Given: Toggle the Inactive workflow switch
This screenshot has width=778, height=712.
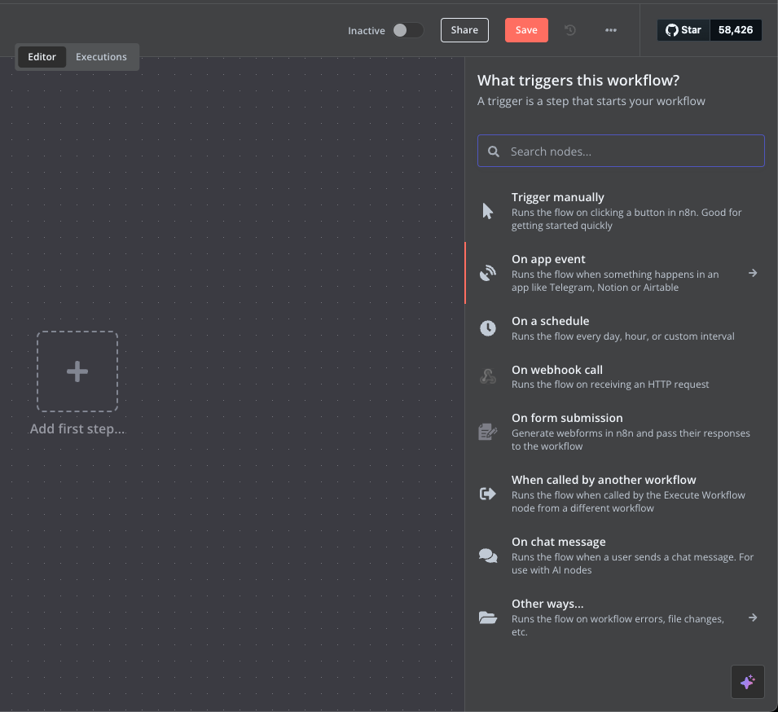Looking at the screenshot, I should 408,30.
